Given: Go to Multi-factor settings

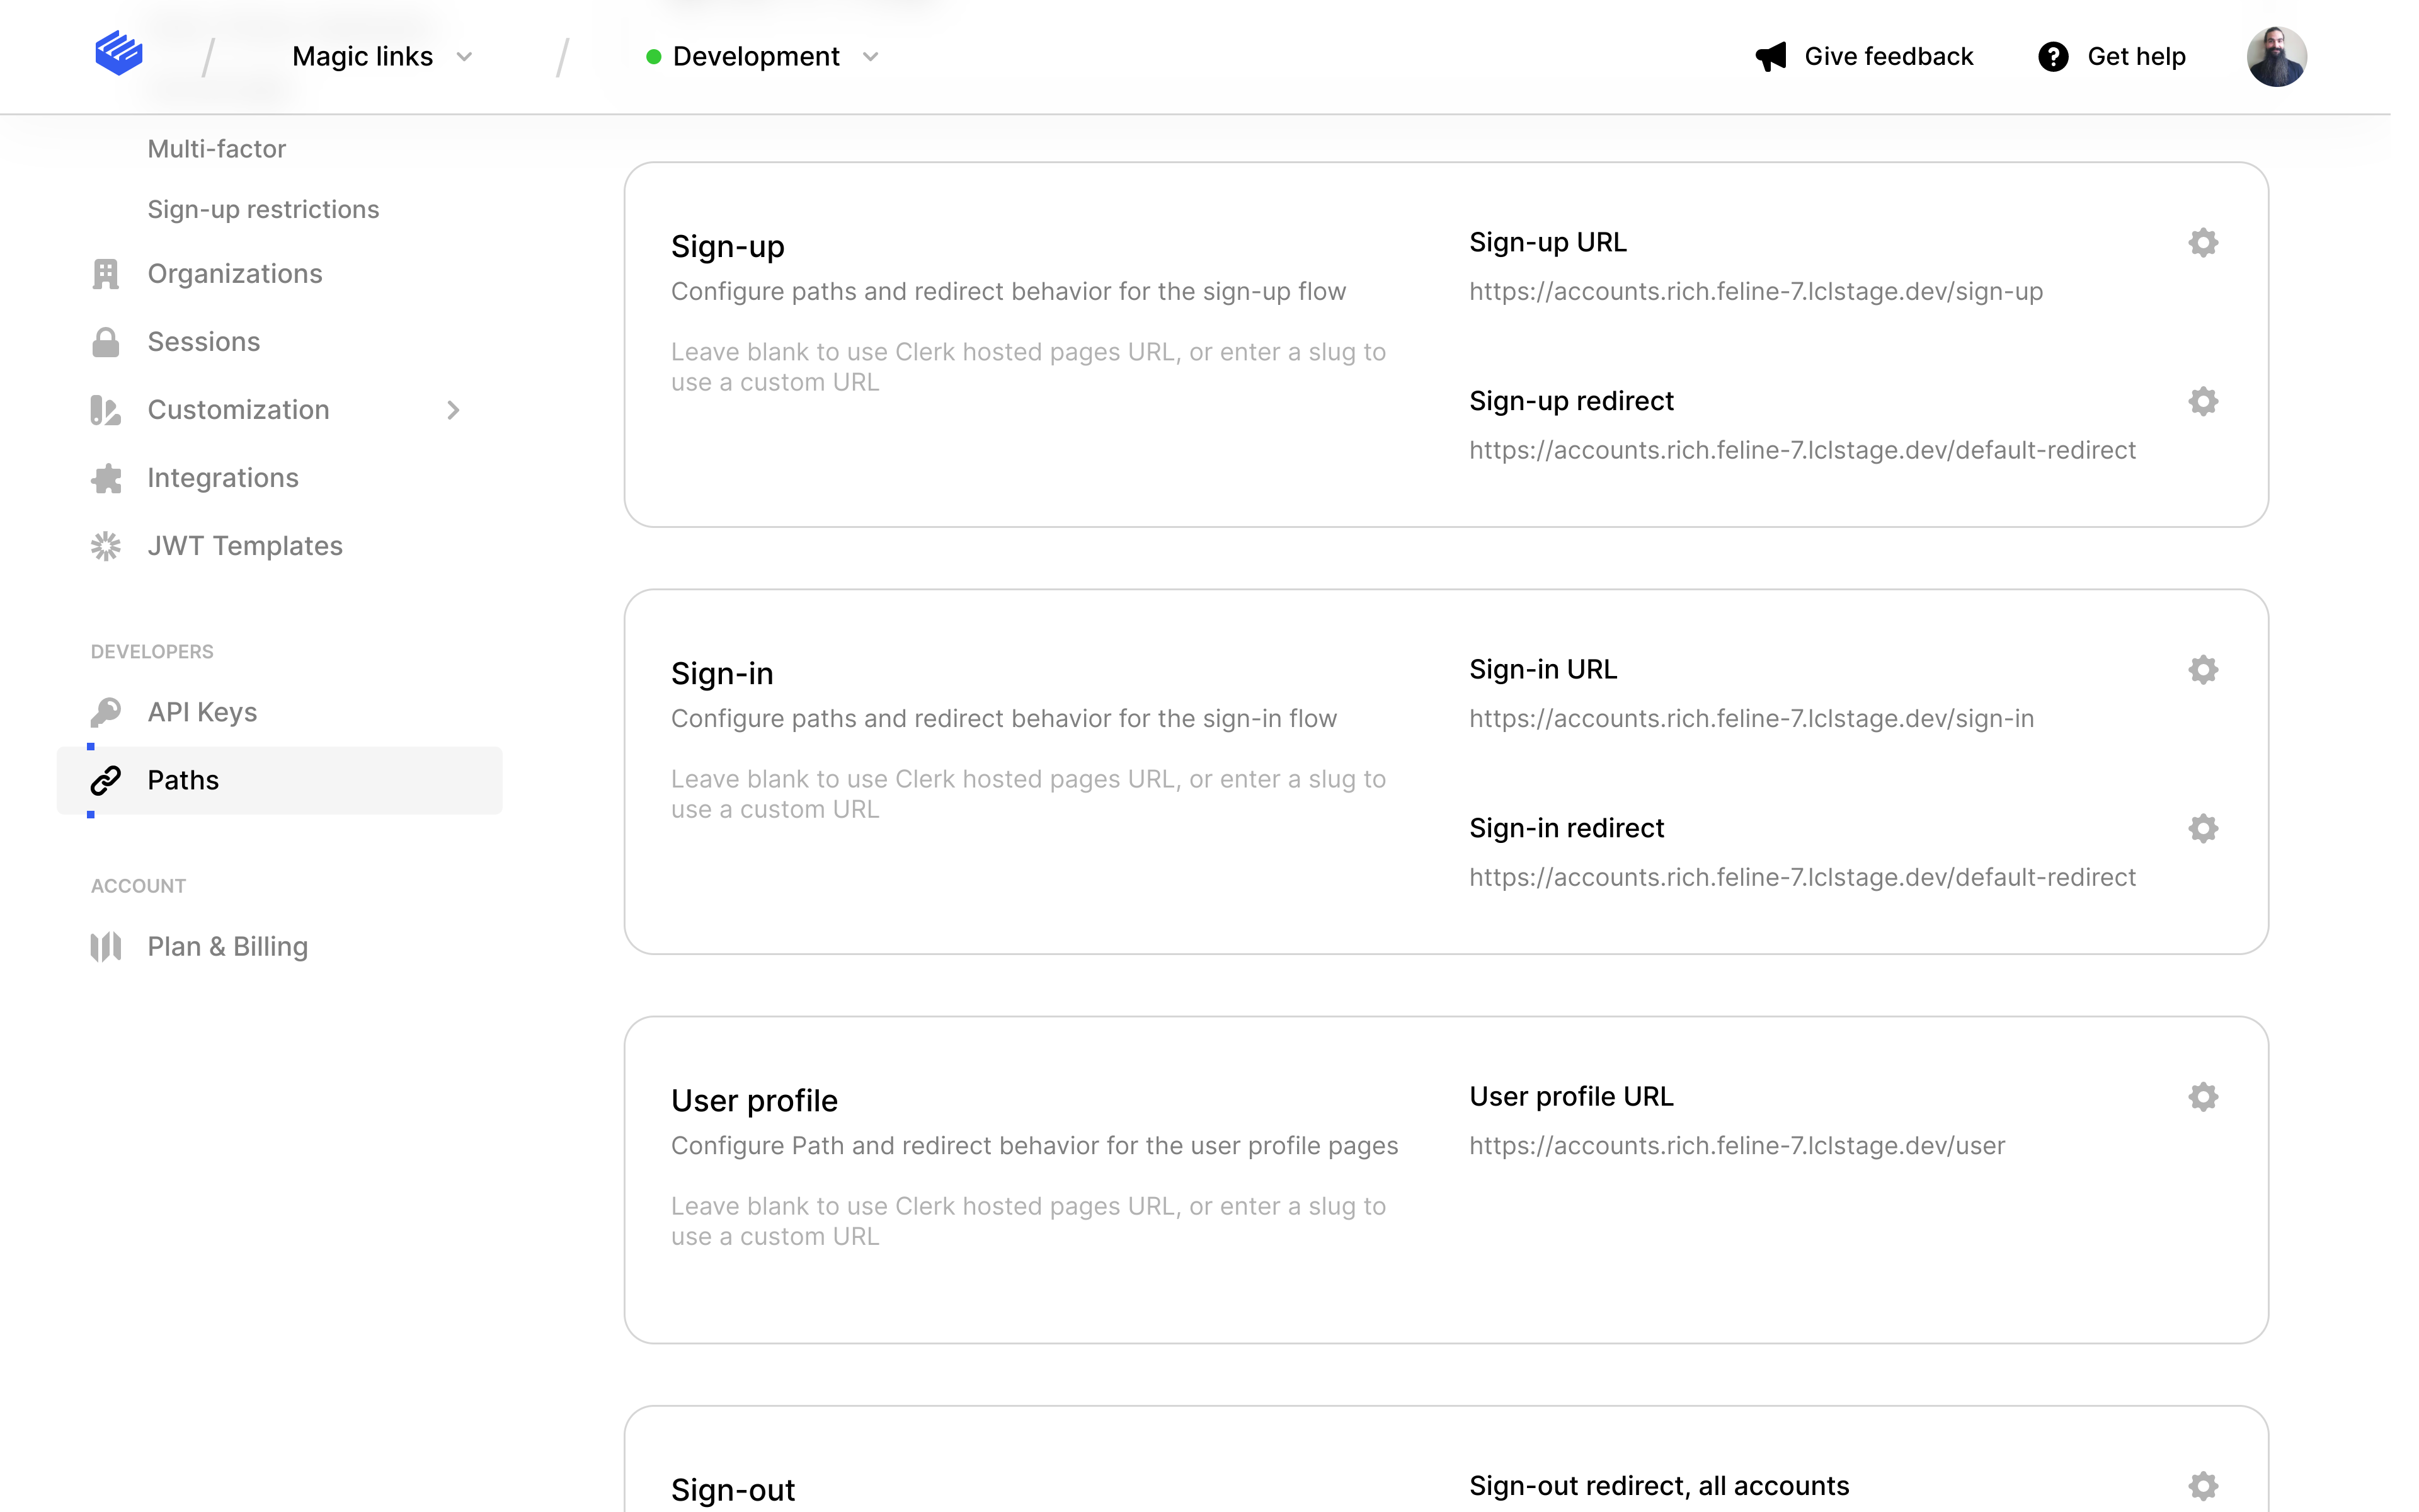Looking at the screenshot, I should [217, 149].
